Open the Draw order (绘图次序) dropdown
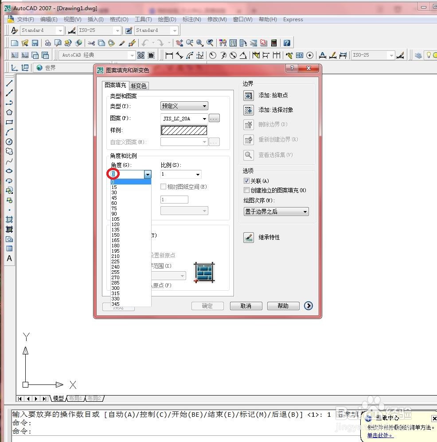The width and height of the screenshot is (437, 442). 276,211
